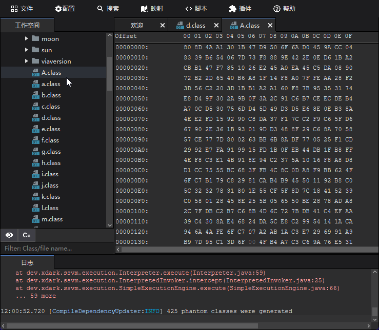379x330 pixels.
Task: Click the a.class file icon
Action: point(35,84)
